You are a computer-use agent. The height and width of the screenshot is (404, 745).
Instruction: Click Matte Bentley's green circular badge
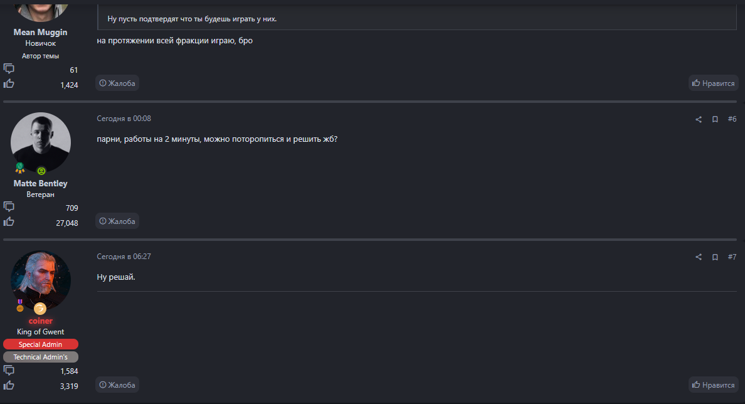click(x=41, y=171)
